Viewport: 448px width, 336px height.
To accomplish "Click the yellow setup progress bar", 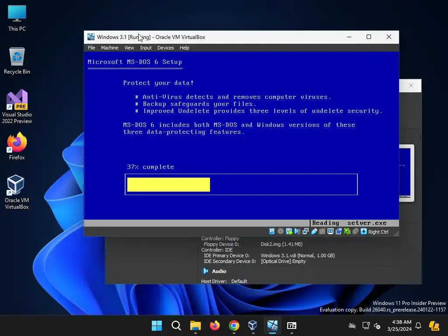I will click(x=168, y=185).
